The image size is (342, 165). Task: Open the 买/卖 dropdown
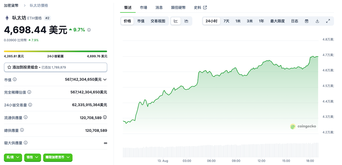(x=13, y=157)
